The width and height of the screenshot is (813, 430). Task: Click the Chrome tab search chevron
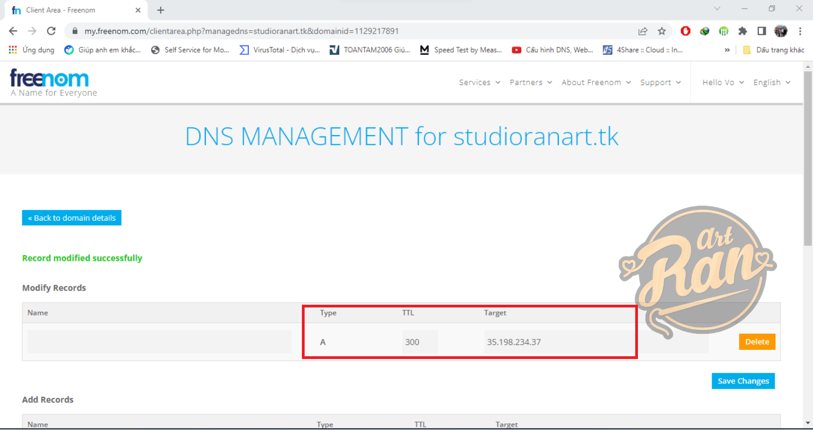click(x=717, y=9)
